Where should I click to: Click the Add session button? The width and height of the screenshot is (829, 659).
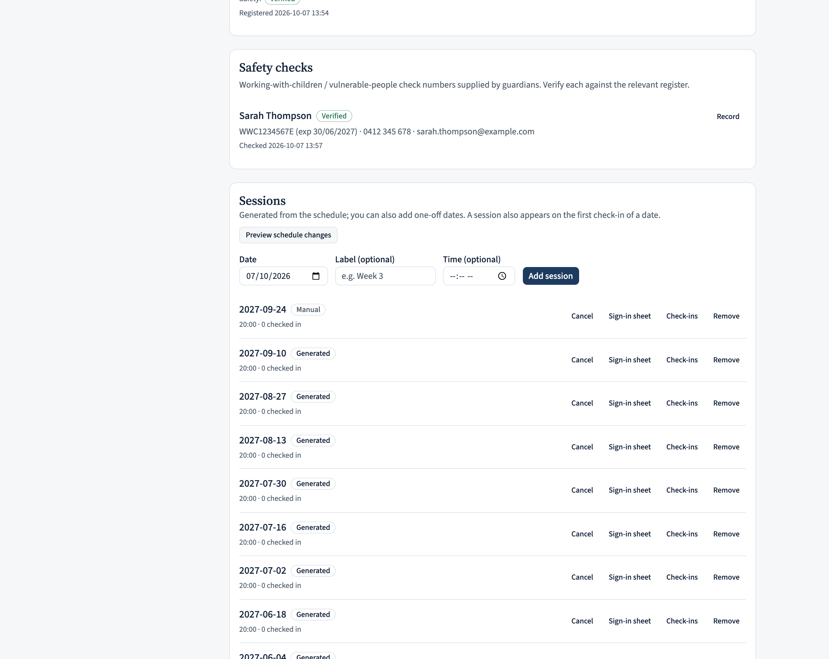point(551,276)
